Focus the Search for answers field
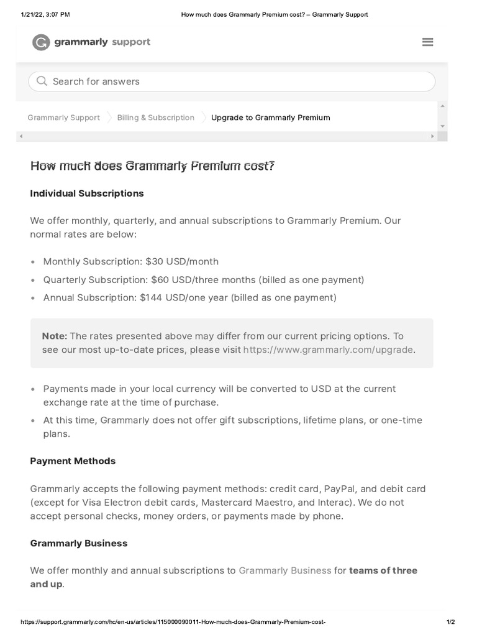Viewport: 477px width, 637px height. [236, 81]
